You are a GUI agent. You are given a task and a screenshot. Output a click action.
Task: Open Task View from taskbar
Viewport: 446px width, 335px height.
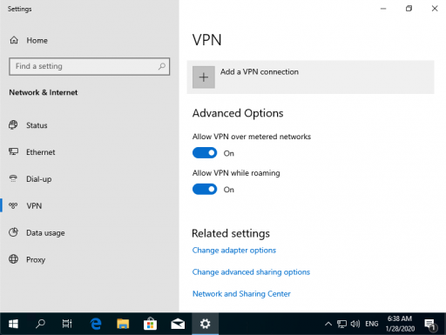point(67,324)
